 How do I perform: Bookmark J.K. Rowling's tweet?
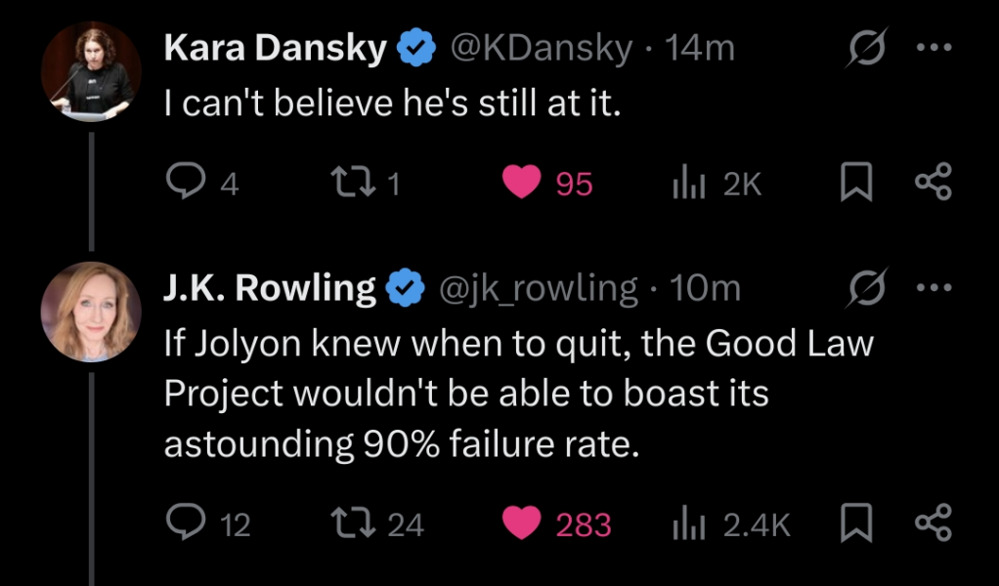coord(855,524)
